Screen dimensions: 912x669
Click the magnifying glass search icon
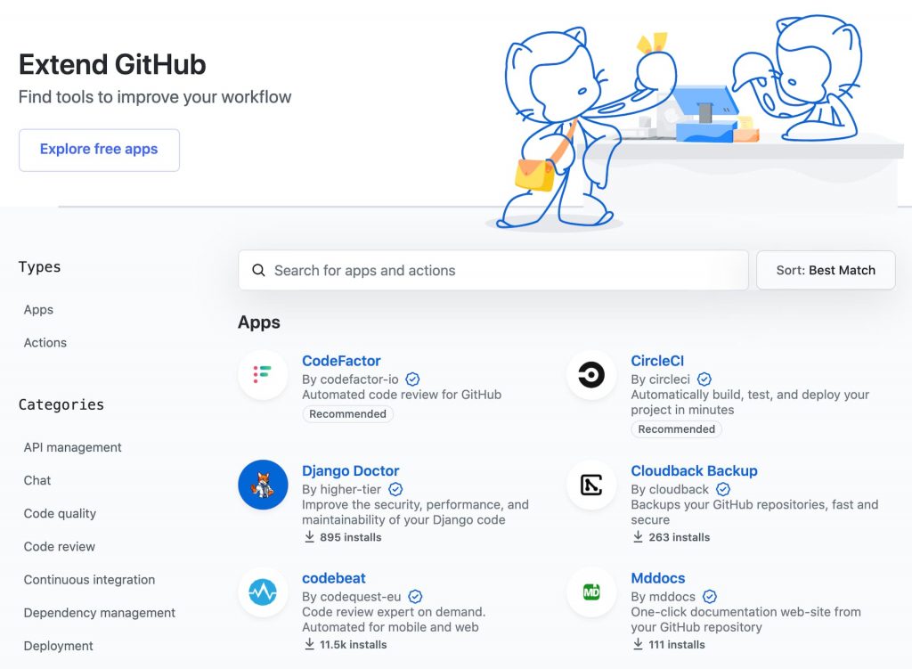point(258,271)
